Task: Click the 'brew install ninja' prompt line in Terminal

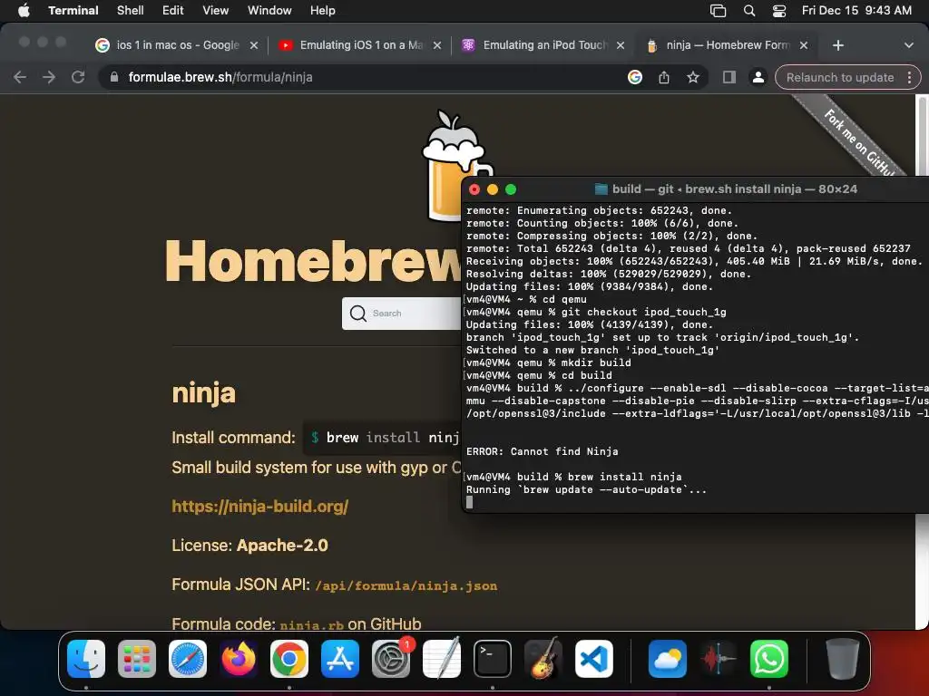Action: coord(573,477)
